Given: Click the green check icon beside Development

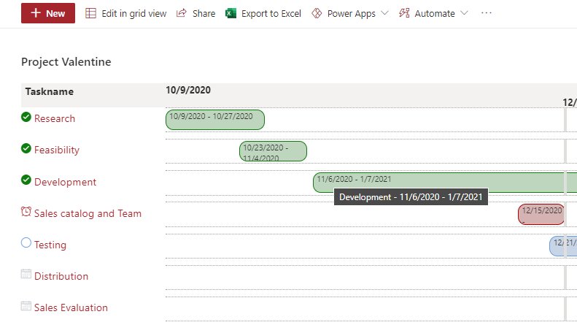Looking at the screenshot, I should [26, 180].
